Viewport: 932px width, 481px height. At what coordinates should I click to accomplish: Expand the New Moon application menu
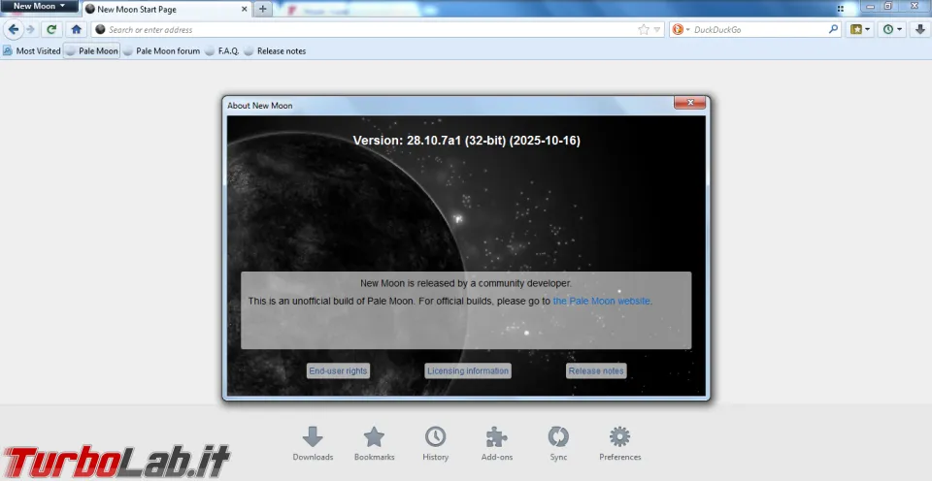click(x=40, y=7)
